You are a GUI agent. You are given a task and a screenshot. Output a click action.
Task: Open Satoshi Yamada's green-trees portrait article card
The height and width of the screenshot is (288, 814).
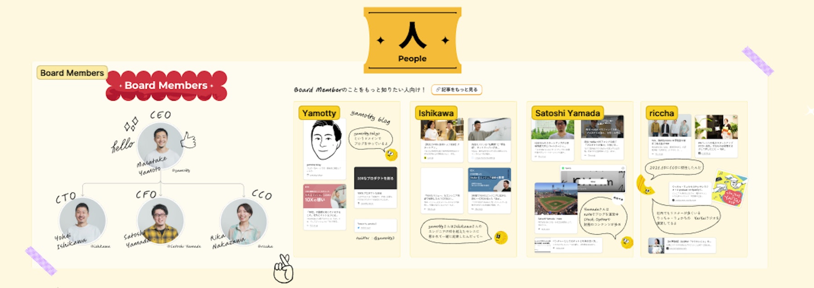553,138
